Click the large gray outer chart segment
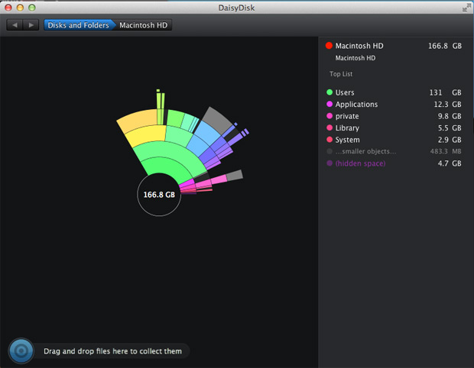 click(218, 121)
